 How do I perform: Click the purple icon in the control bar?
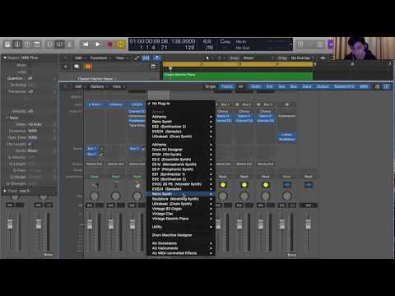tap(331, 44)
